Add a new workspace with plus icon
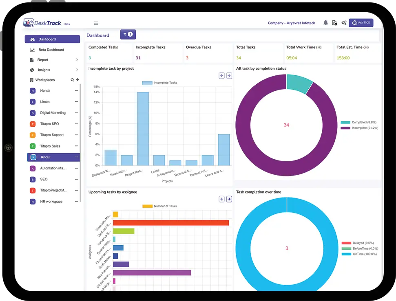The width and height of the screenshot is (396, 301). 77,80
